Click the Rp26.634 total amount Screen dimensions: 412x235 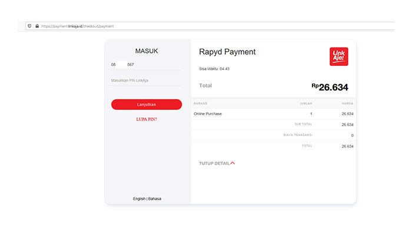click(x=330, y=87)
